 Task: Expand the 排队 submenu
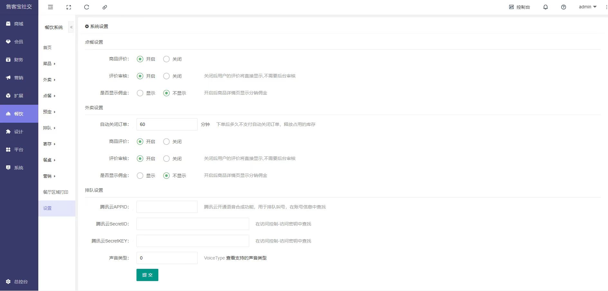[49, 128]
